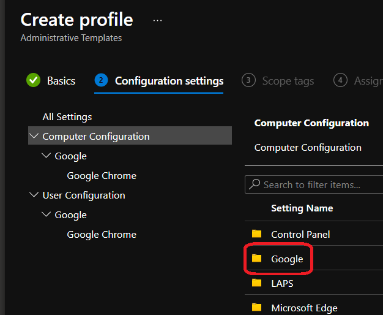
Task: Open the Control Panel folder icon
Action: (x=256, y=234)
